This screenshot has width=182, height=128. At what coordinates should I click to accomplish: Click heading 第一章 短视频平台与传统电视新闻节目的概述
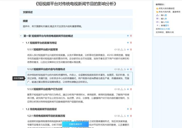coord(48,36)
